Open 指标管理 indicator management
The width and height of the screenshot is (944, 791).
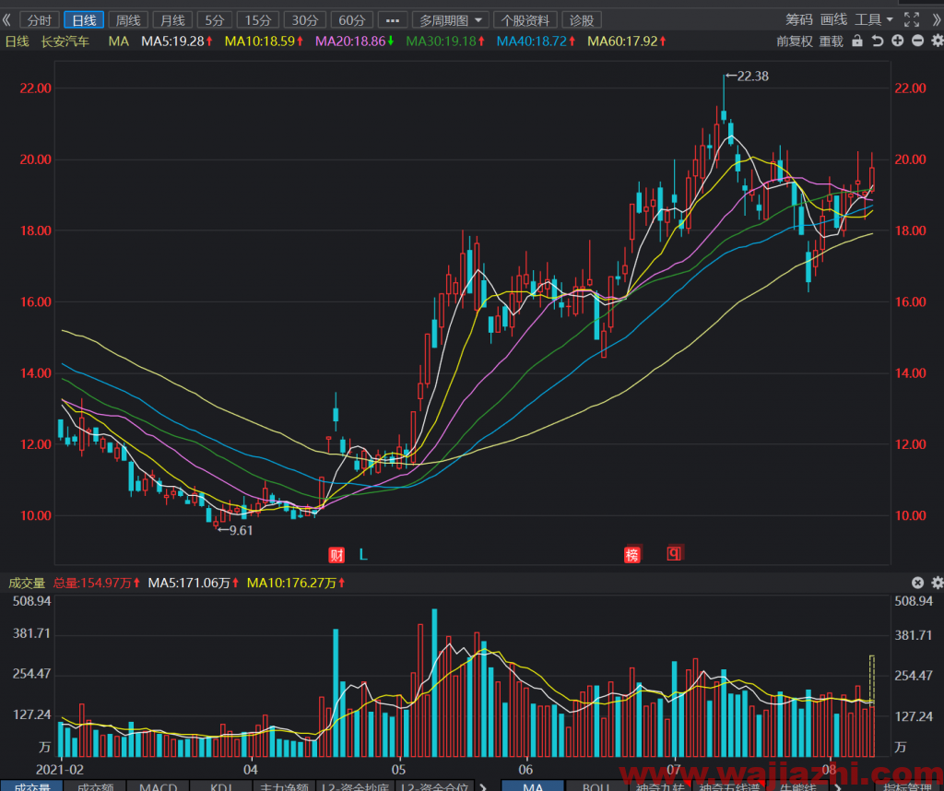908,785
